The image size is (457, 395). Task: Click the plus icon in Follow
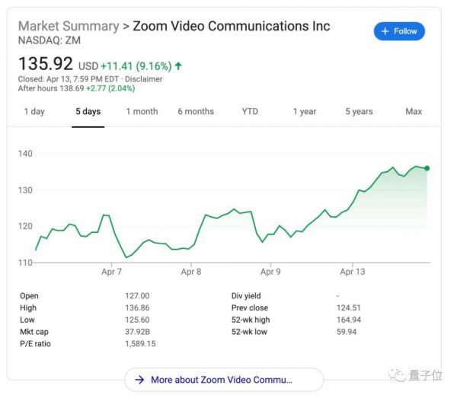coord(385,31)
